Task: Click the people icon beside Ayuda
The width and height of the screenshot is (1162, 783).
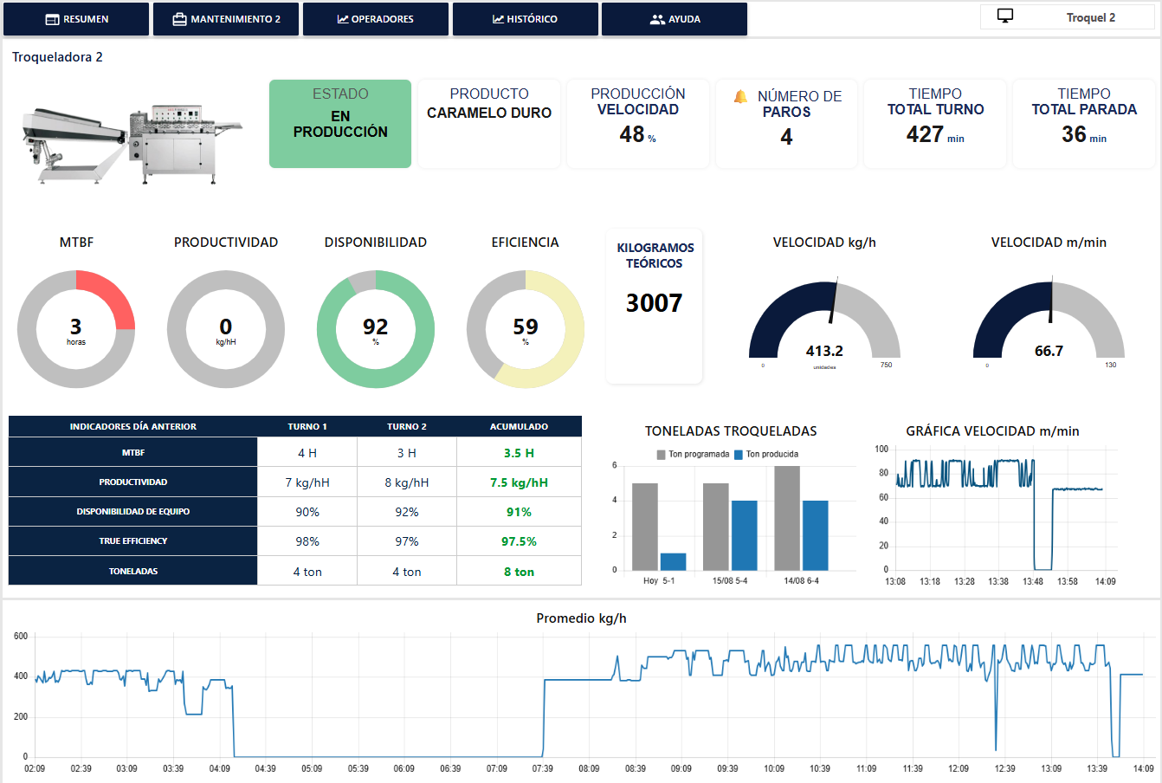Action: [657, 19]
